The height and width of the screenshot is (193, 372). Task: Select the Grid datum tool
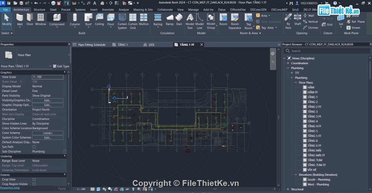pyautogui.click(x=327, y=24)
